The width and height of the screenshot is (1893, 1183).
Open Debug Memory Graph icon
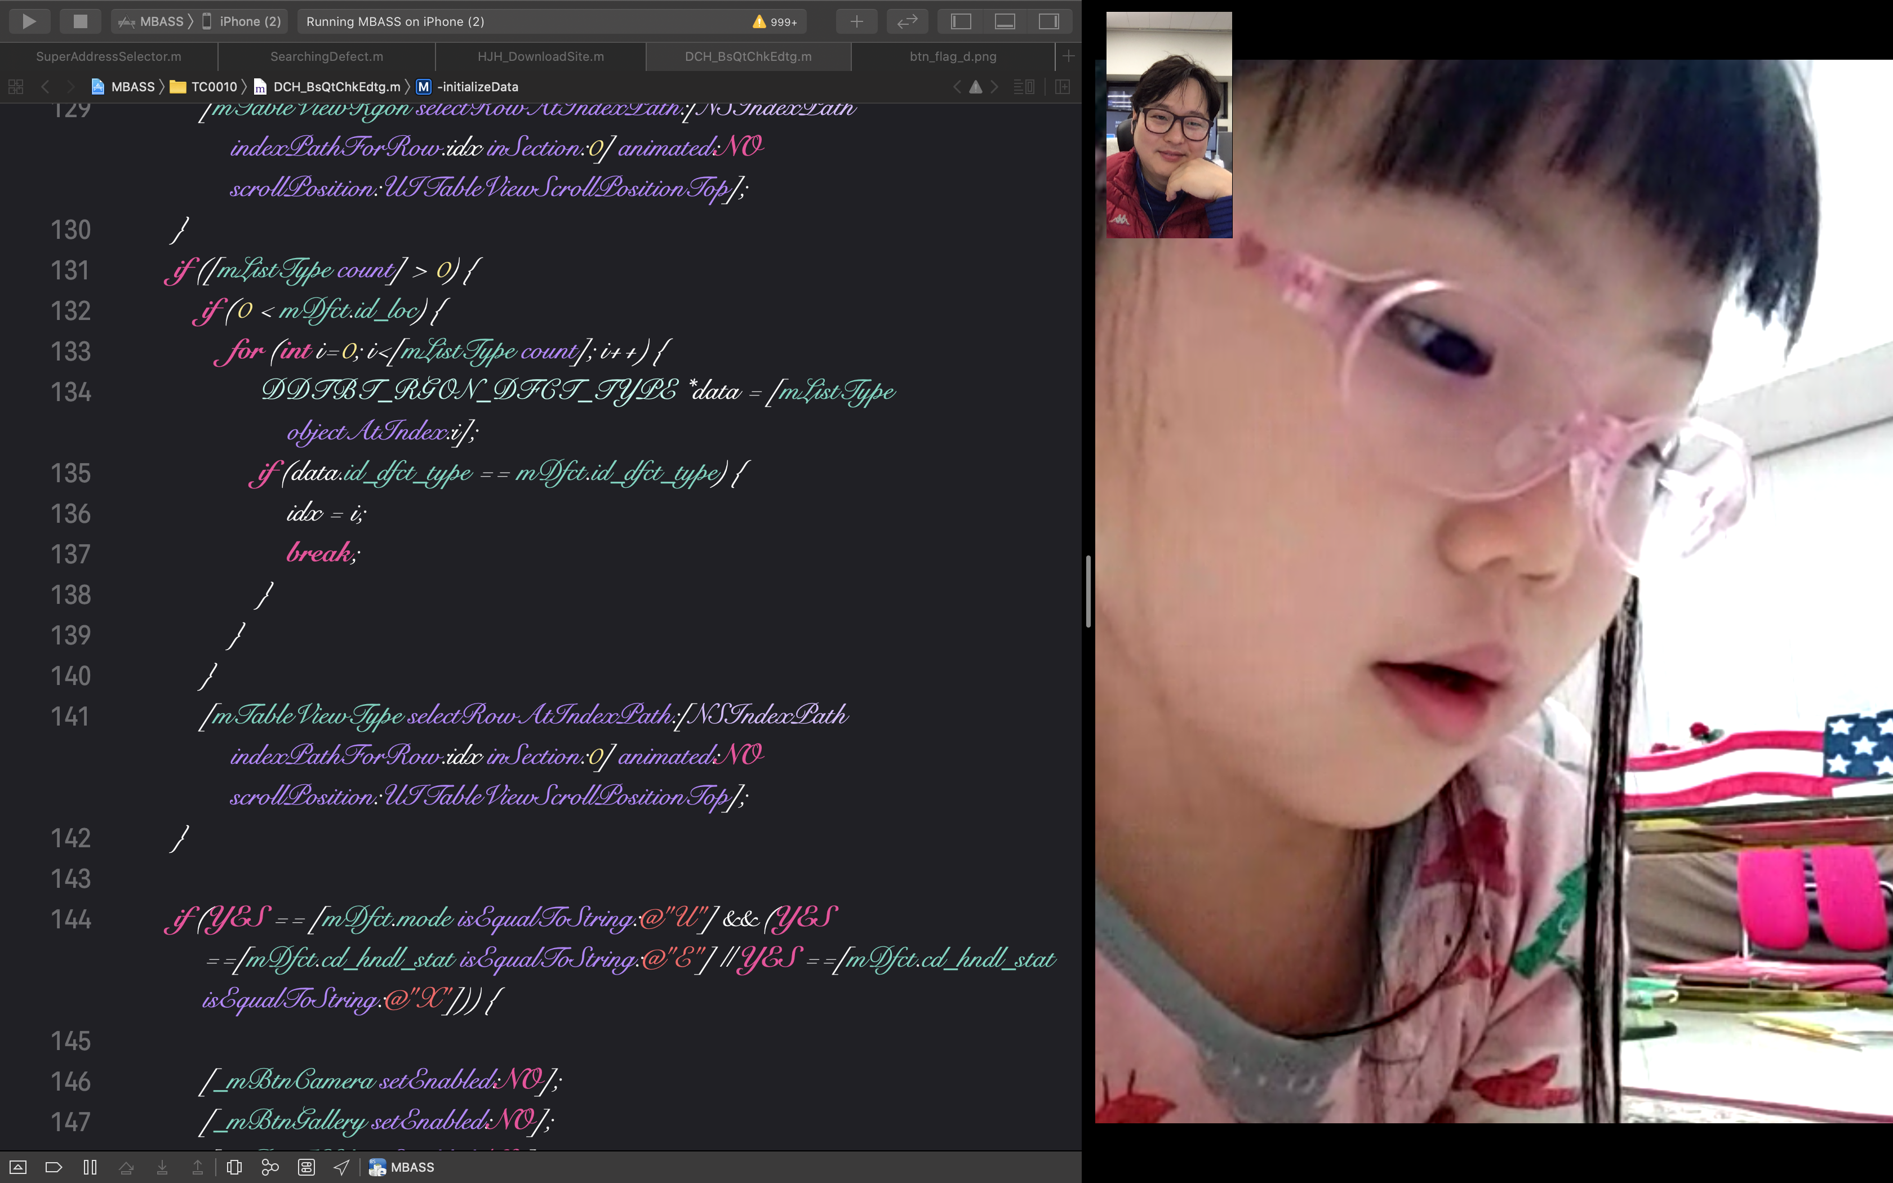pyautogui.click(x=270, y=1167)
